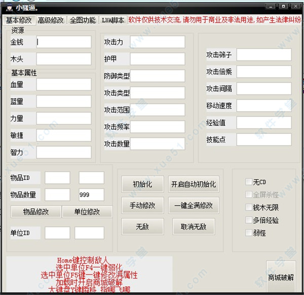304x295 pixels.
Task: Toggle the 钱木无限 checkbox
Action: click(248, 207)
